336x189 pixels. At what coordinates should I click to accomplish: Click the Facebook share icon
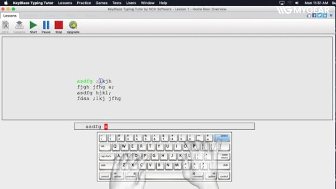coord(314,16)
